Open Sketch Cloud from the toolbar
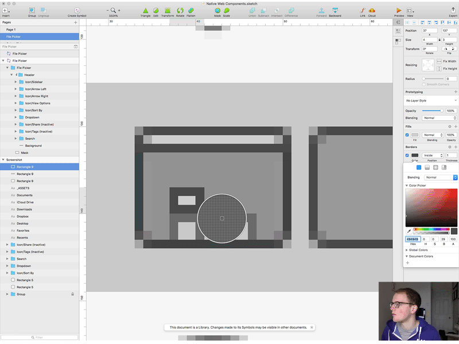Image resolution: width=459 pixels, height=344 pixels. coord(371,10)
